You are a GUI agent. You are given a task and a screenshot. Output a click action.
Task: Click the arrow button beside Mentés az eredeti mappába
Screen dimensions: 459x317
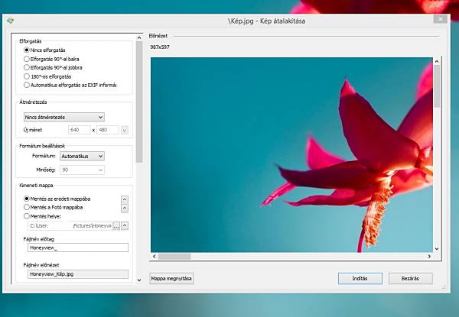coord(125,199)
